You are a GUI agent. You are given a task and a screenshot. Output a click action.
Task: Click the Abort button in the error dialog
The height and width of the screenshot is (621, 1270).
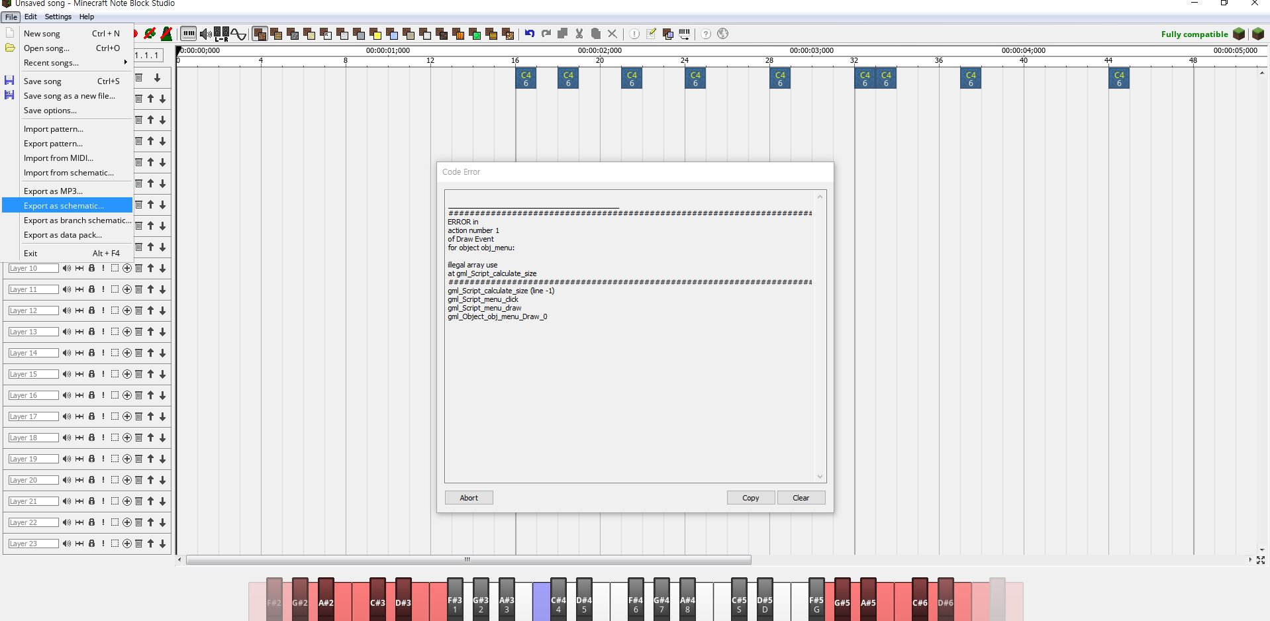point(469,497)
